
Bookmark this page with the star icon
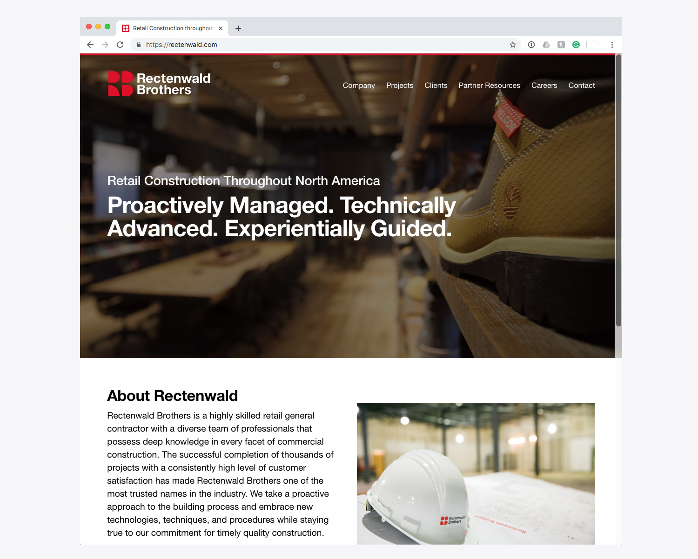(x=513, y=45)
